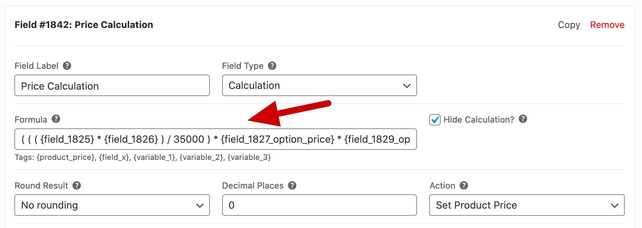Show the Decimal Places help tooltip
This screenshot has width=642, height=228.
[292, 185]
